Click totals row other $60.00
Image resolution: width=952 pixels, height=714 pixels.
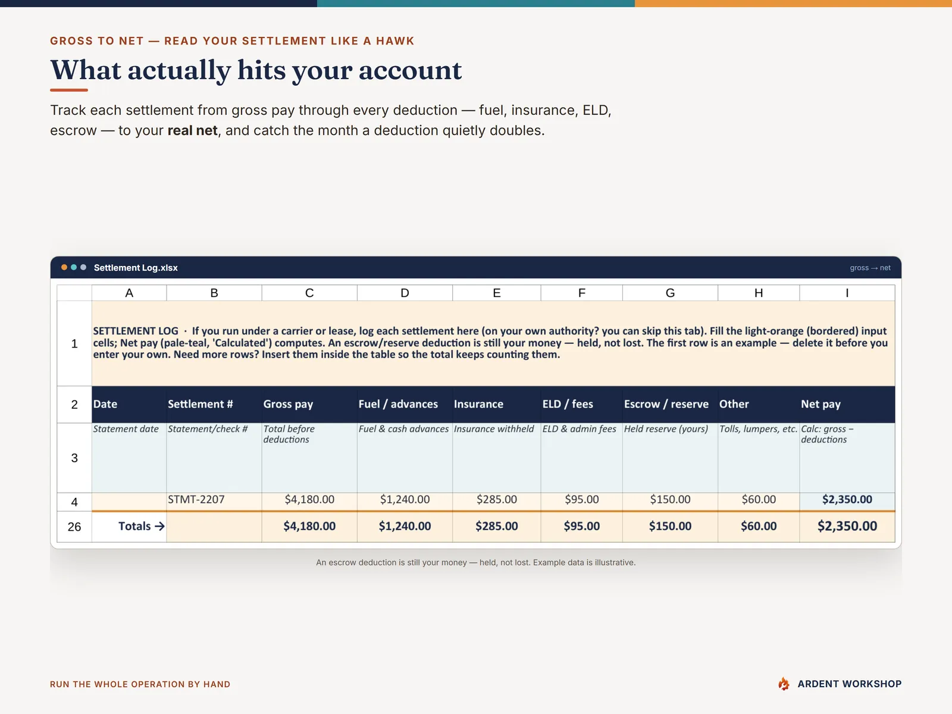(759, 527)
